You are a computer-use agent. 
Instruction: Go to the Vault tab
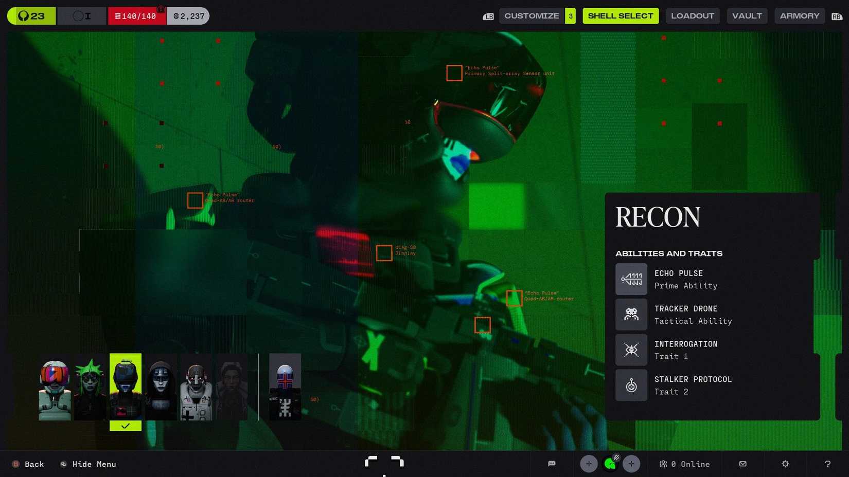(x=747, y=16)
